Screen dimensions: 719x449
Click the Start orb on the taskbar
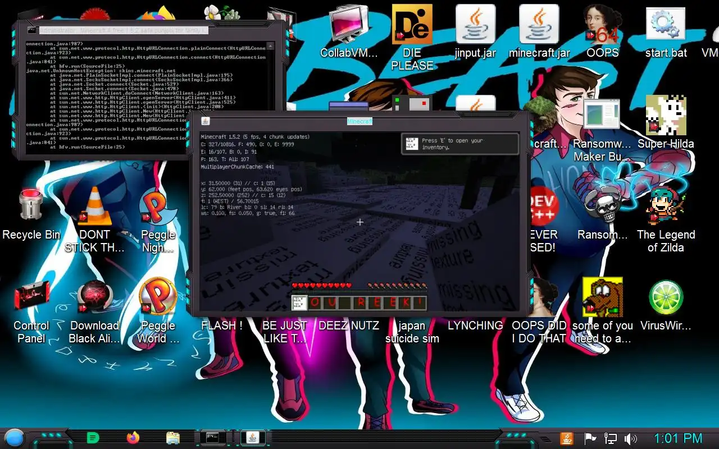click(x=14, y=438)
